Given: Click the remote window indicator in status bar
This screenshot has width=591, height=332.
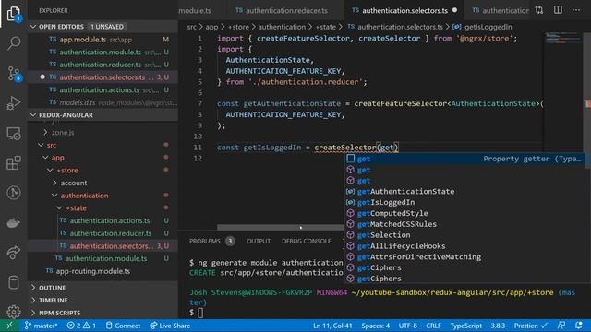Looking at the screenshot, I should (10, 326).
